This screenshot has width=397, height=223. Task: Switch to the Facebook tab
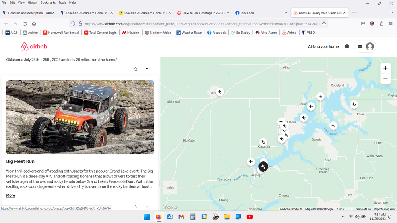click(247, 13)
